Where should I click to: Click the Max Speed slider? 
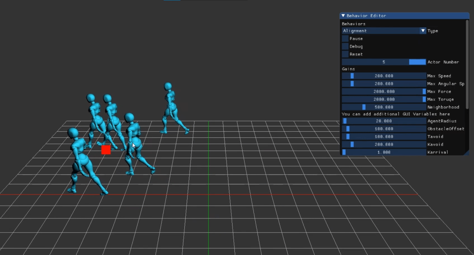tap(384, 76)
